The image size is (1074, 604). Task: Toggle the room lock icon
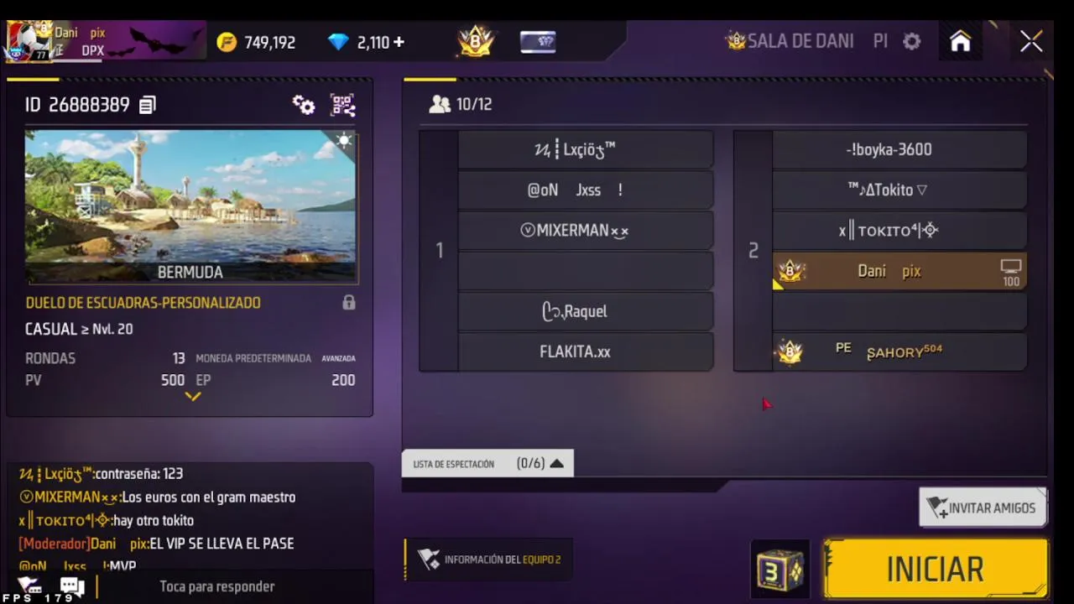pyautogui.click(x=349, y=303)
